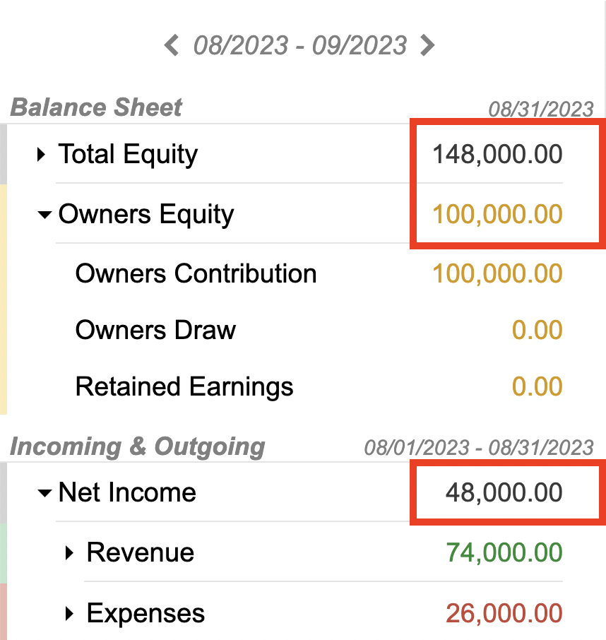Click the green bar beside Revenue
The image size is (606, 640).
point(3,552)
